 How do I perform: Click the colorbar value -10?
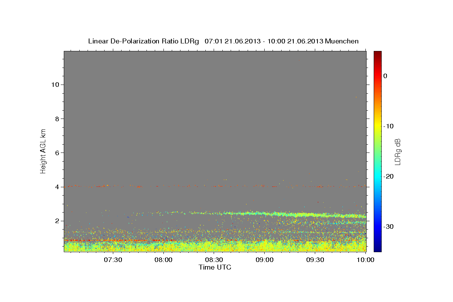click(388, 126)
